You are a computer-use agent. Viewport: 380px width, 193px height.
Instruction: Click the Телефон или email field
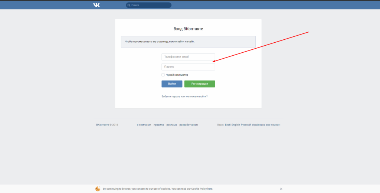coord(188,57)
